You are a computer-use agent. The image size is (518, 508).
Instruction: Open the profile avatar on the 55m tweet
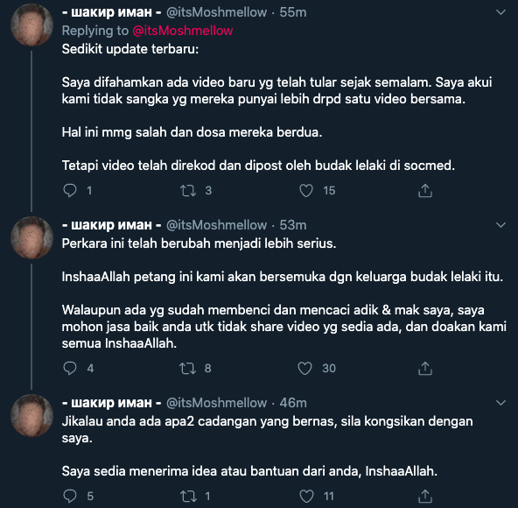tap(31, 25)
